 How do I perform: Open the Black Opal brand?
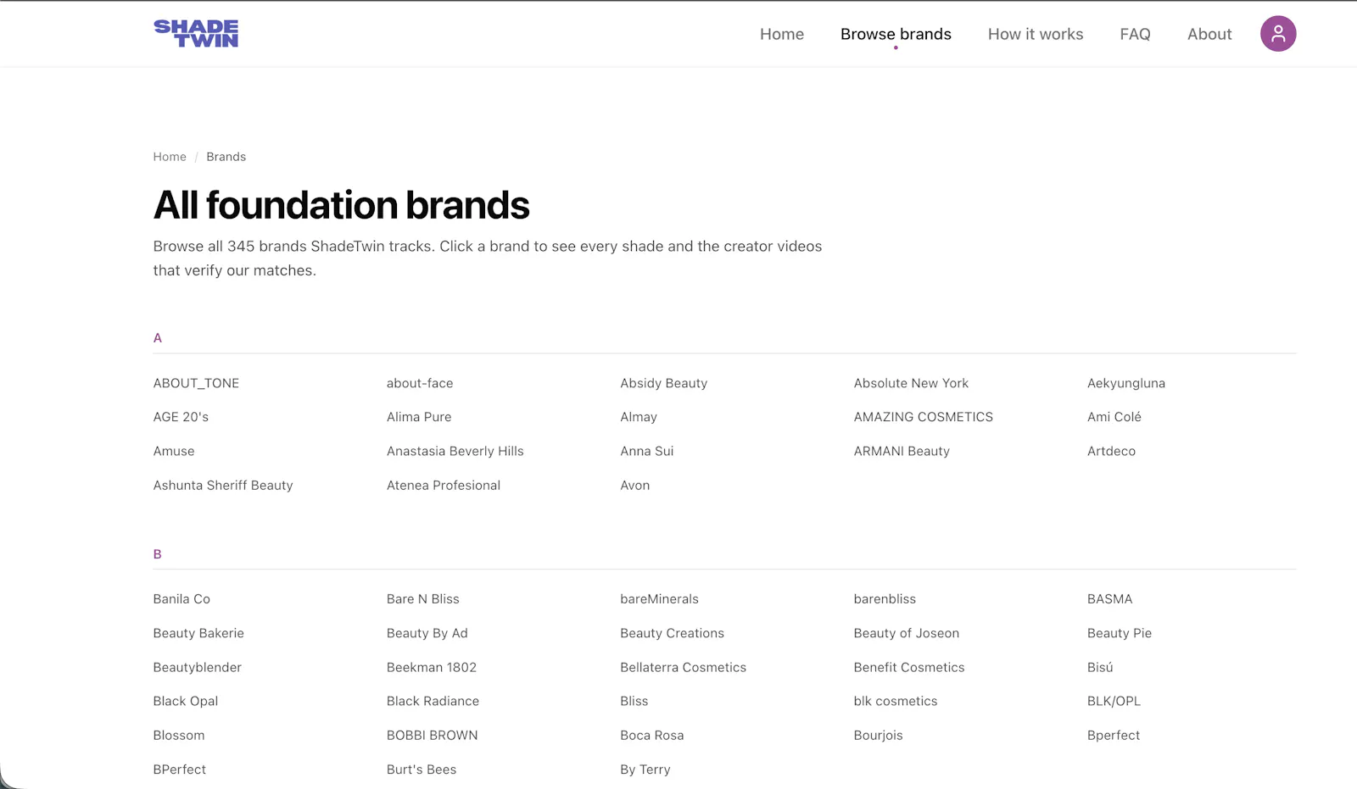186,701
